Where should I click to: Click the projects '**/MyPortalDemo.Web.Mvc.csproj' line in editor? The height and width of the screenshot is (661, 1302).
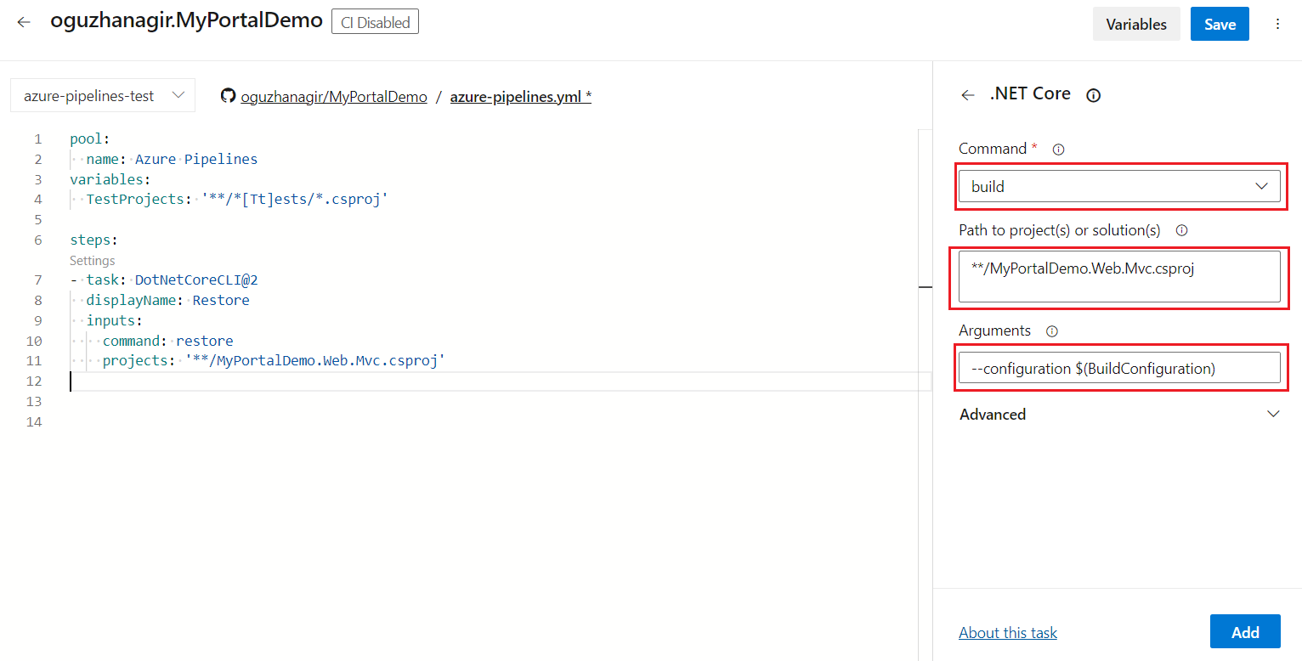click(x=275, y=361)
